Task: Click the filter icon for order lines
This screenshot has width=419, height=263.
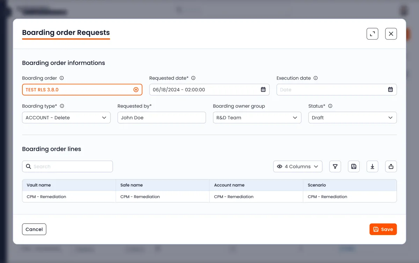Action: pos(335,167)
